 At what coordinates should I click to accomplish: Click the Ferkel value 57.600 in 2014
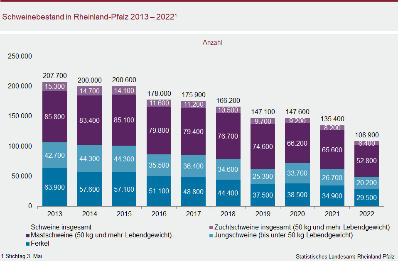pos(89,189)
